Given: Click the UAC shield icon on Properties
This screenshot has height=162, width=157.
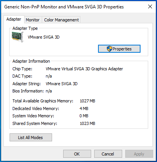Looking at the screenshot, I should pyautogui.click(x=109, y=49).
